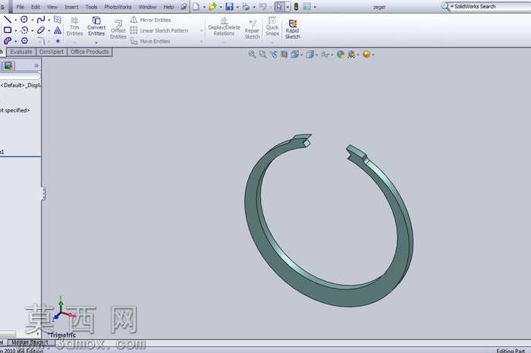531x353 pixels.
Task: Select the Polygon sketch tool
Action: point(24,41)
